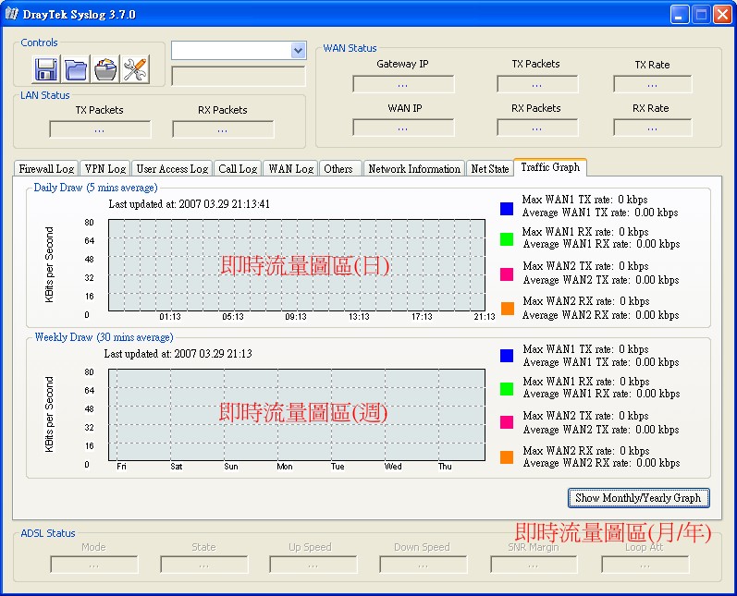Screen dimensions: 737x596
Task: Click the 'Mon' label on weekly graph axis
Action: [x=285, y=467]
